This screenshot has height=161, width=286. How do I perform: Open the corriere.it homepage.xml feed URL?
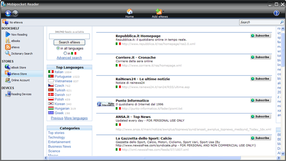coord(152,65)
